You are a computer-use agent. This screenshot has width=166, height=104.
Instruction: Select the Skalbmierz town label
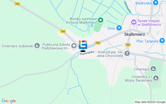pyautogui.click(x=135, y=34)
